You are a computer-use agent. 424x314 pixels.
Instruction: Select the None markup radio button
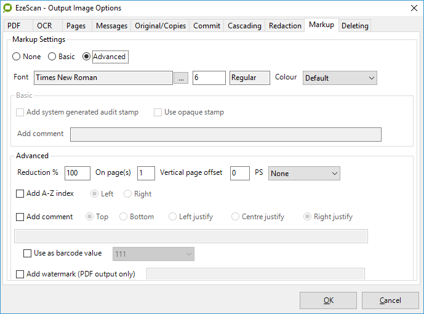pos(17,57)
